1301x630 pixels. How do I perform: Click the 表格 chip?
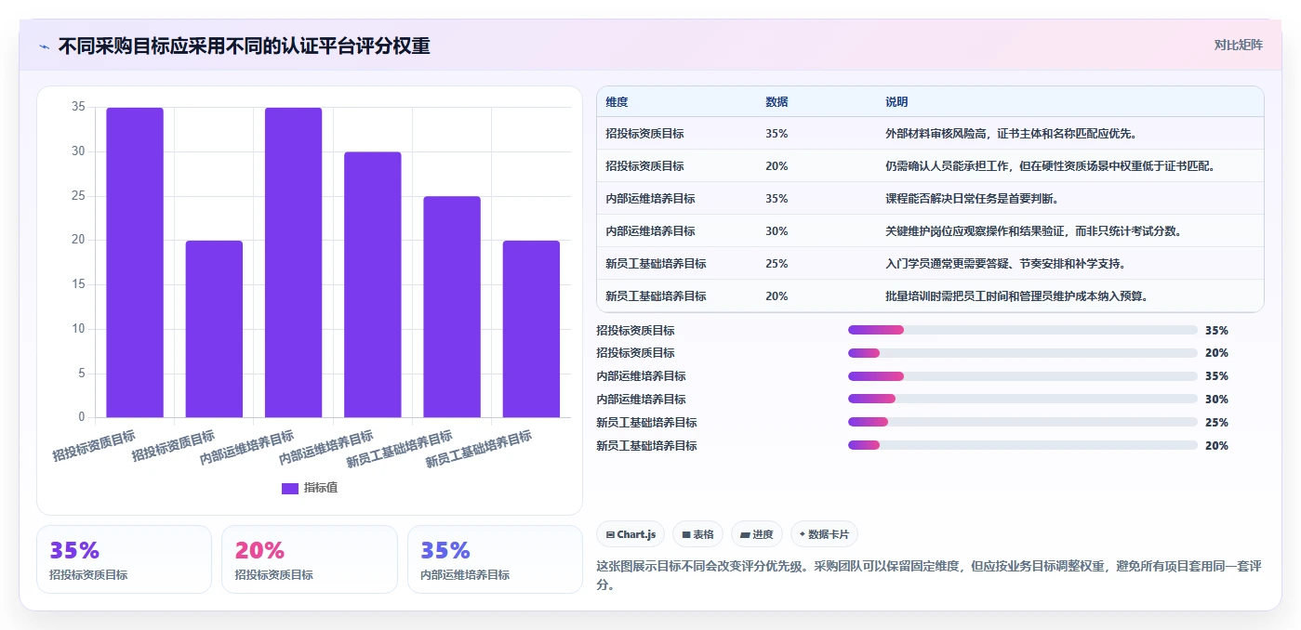point(697,534)
